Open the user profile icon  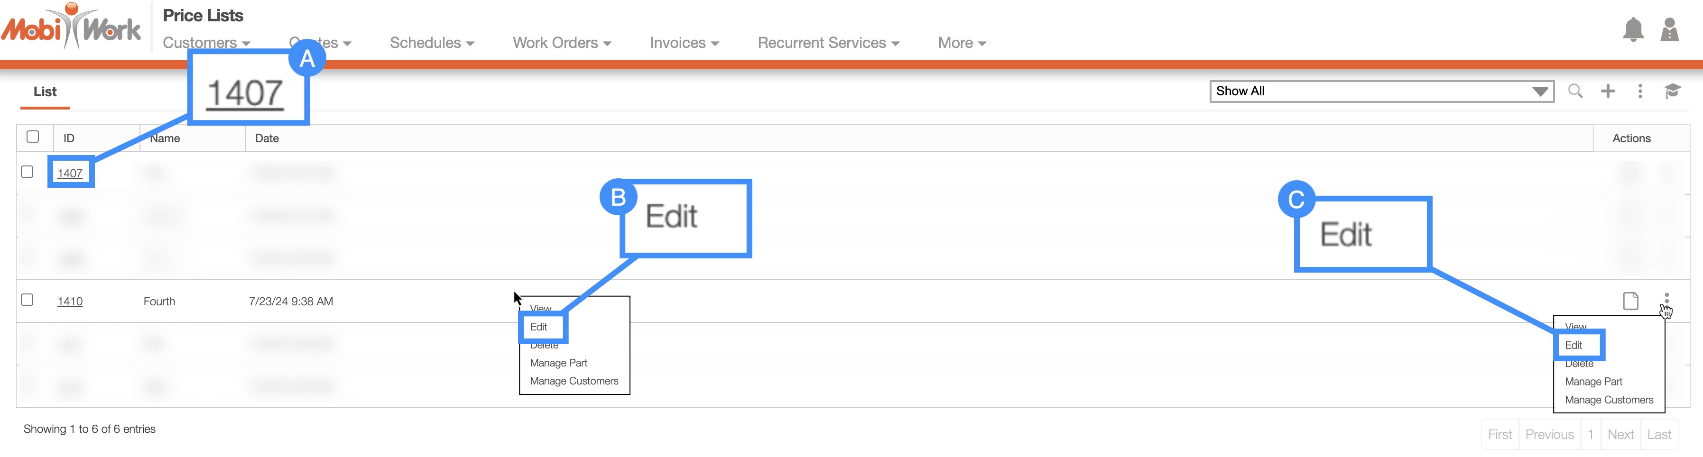click(x=1669, y=30)
